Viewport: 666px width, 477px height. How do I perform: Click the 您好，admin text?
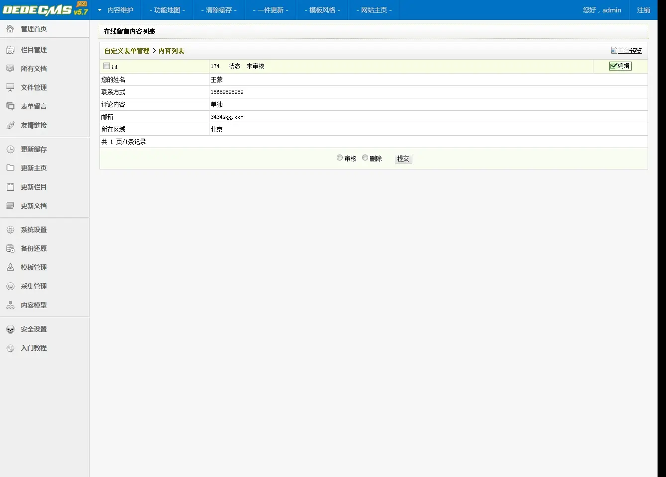pyautogui.click(x=602, y=10)
